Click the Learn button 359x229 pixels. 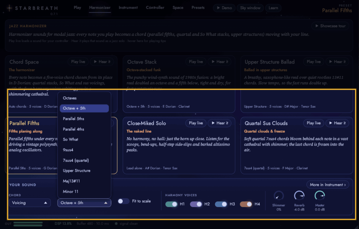coord(273,8)
